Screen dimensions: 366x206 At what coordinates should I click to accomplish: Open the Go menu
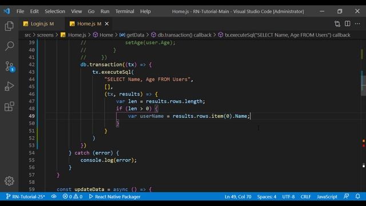coord(91,11)
